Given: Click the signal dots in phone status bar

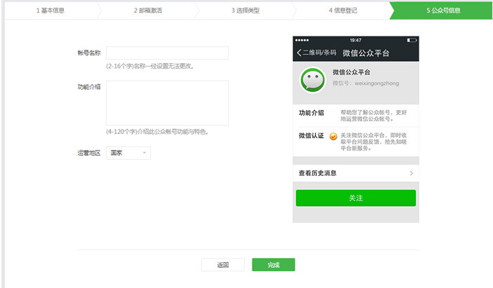Looking at the screenshot, I should point(302,40).
